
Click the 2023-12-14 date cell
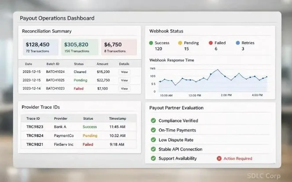coord(32,89)
